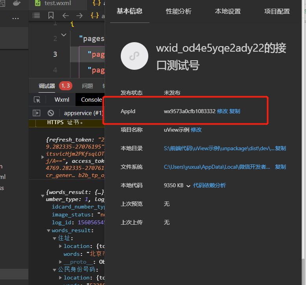Open the 调试器 panel tab

[x=47, y=86]
